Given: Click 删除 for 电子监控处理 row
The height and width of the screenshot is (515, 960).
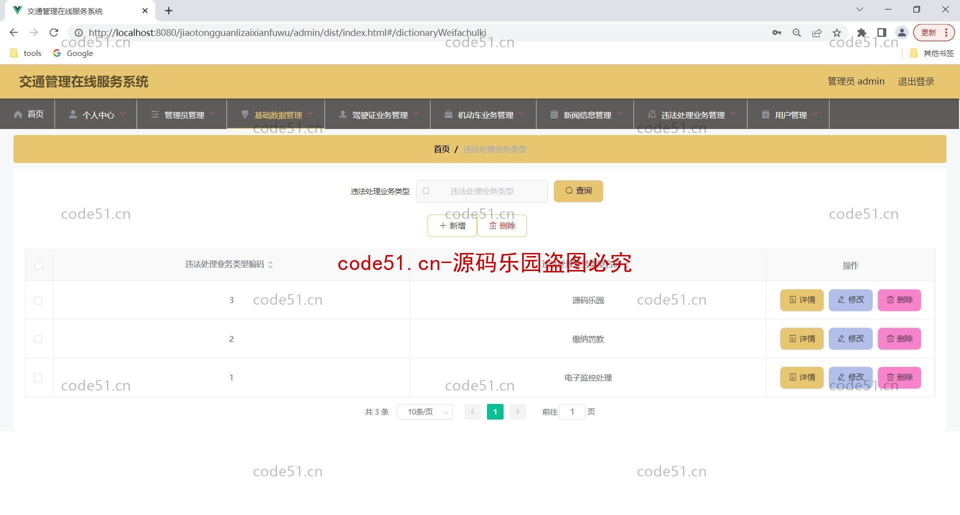Looking at the screenshot, I should (899, 377).
